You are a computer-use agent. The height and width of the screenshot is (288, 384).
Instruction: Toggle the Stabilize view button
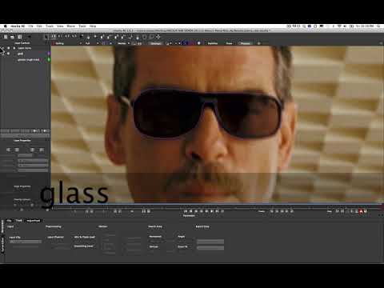pyautogui.click(x=213, y=43)
